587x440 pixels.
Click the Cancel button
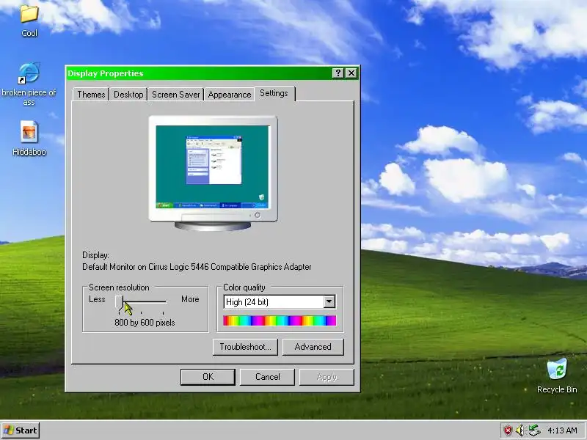(x=267, y=377)
